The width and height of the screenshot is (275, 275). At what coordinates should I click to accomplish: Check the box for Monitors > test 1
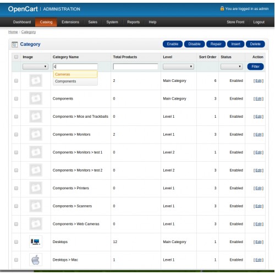point(16,152)
